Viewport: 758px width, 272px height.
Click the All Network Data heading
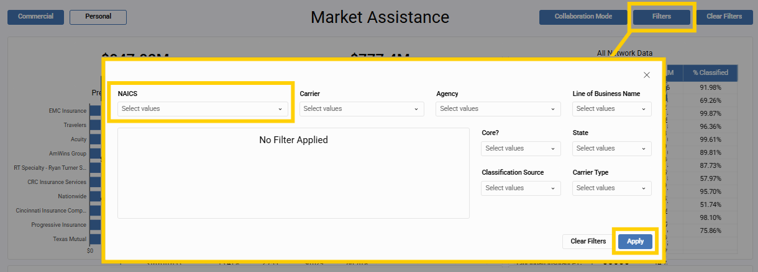[624, 53]
